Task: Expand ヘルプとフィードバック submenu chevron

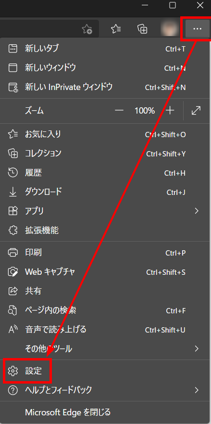Action: (197, 390)
